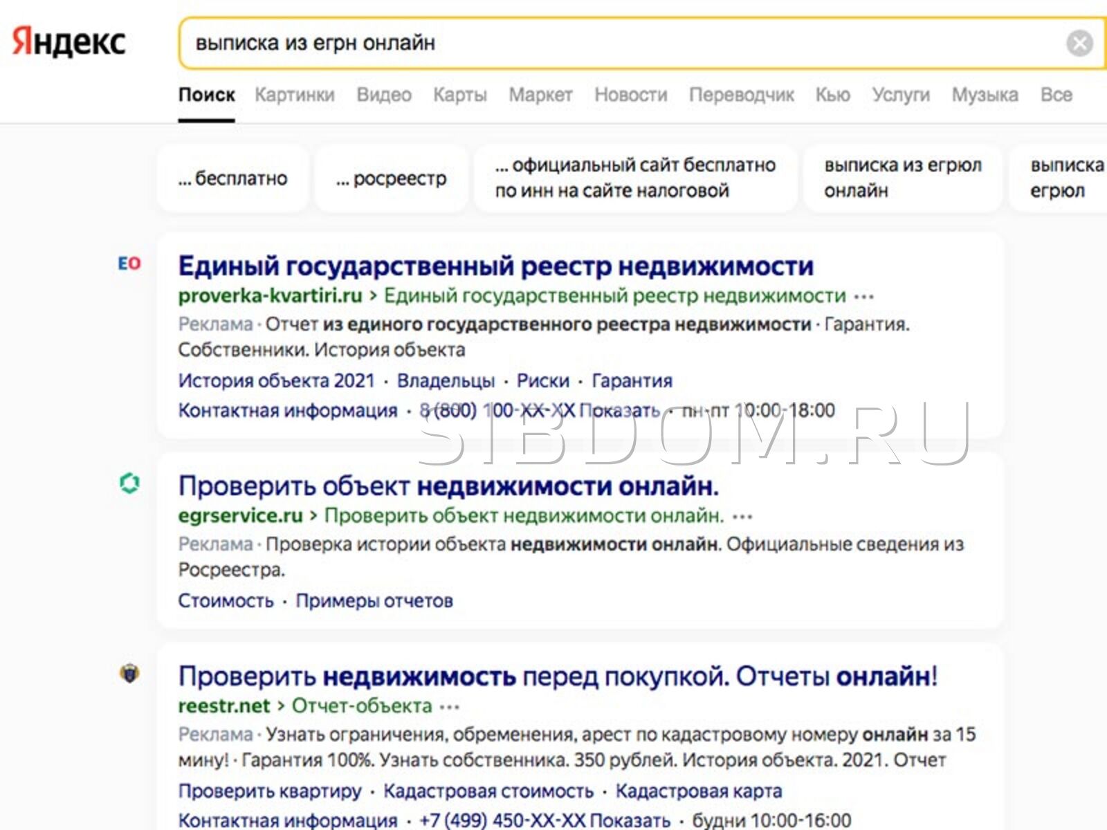This screenshot has width=1107, height=830.
Task: Select the '... бесплатно' suggestion chip
Action: 232,178
